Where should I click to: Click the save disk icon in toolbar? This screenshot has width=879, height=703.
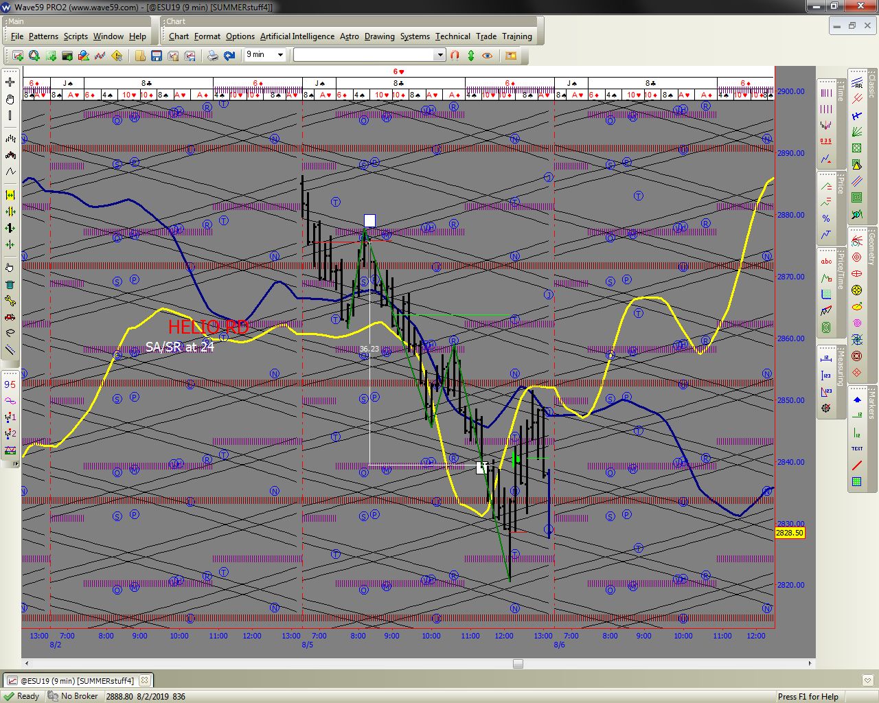(157, 56)
